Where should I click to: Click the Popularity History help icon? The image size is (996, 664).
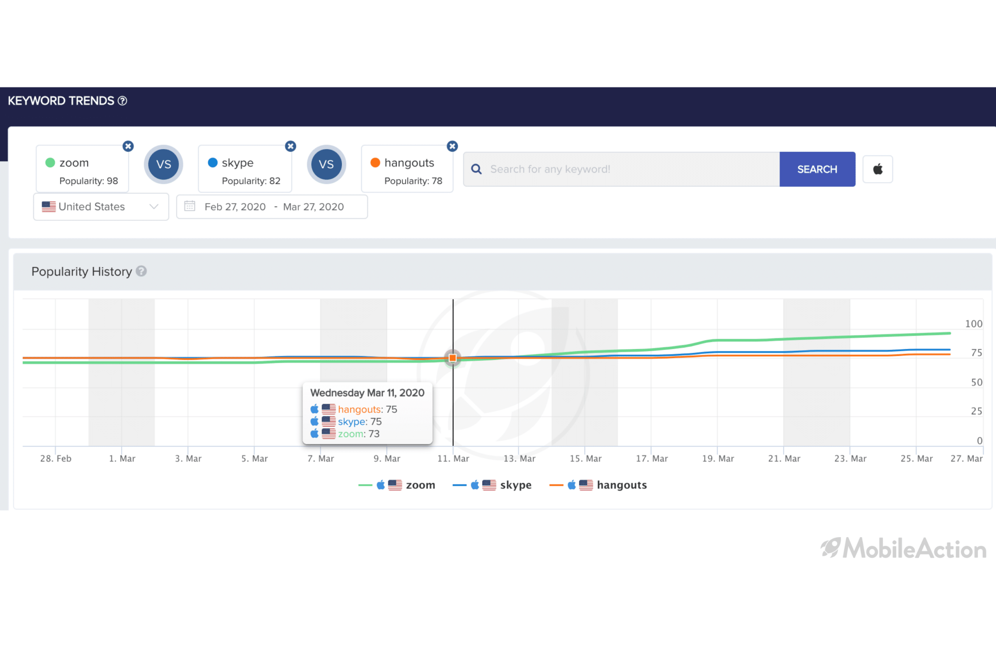[x=142, y=271]
